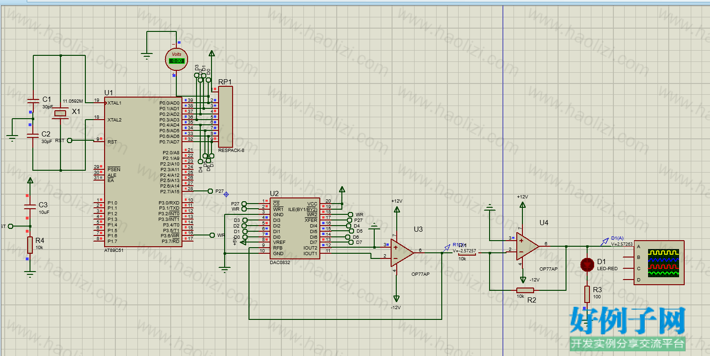The height and width of the screenshot is (356, 710).
Task: Click the "+12V" label above U3
Action: pyautogui.click(x=397, y=201)
